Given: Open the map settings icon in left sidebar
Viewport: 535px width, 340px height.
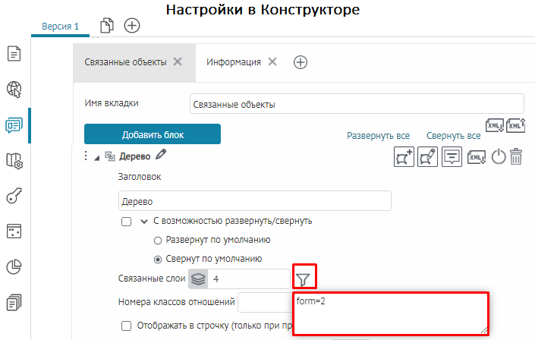Looking at the screenshot, I should (14, 161).
